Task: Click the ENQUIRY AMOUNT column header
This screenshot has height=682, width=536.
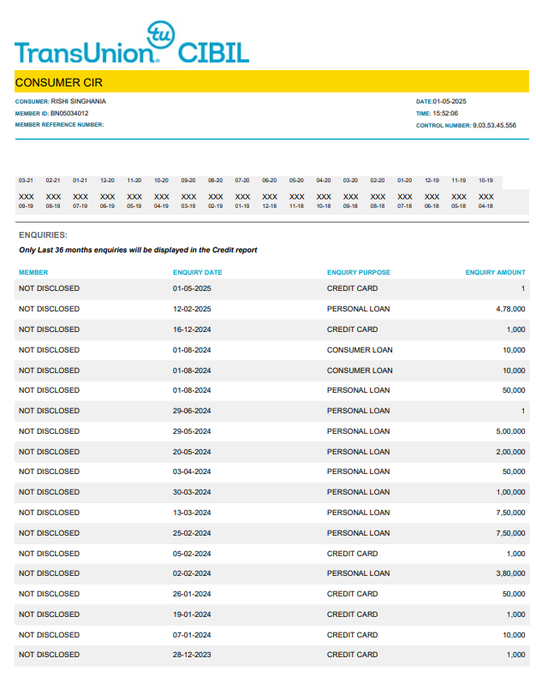Action: [x=495, y=272]
